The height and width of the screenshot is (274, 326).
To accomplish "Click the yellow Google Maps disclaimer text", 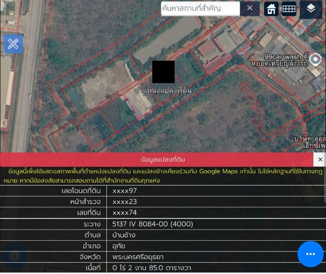I will [x=163, y=176].
